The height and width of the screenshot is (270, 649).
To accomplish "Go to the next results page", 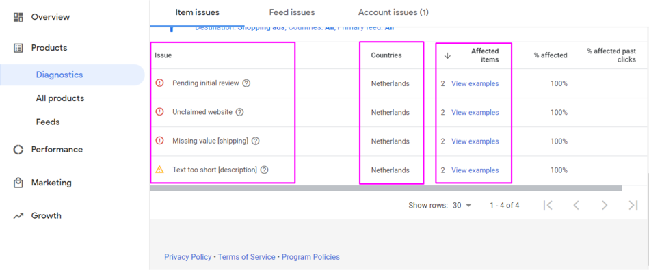I will click(605, 205).
